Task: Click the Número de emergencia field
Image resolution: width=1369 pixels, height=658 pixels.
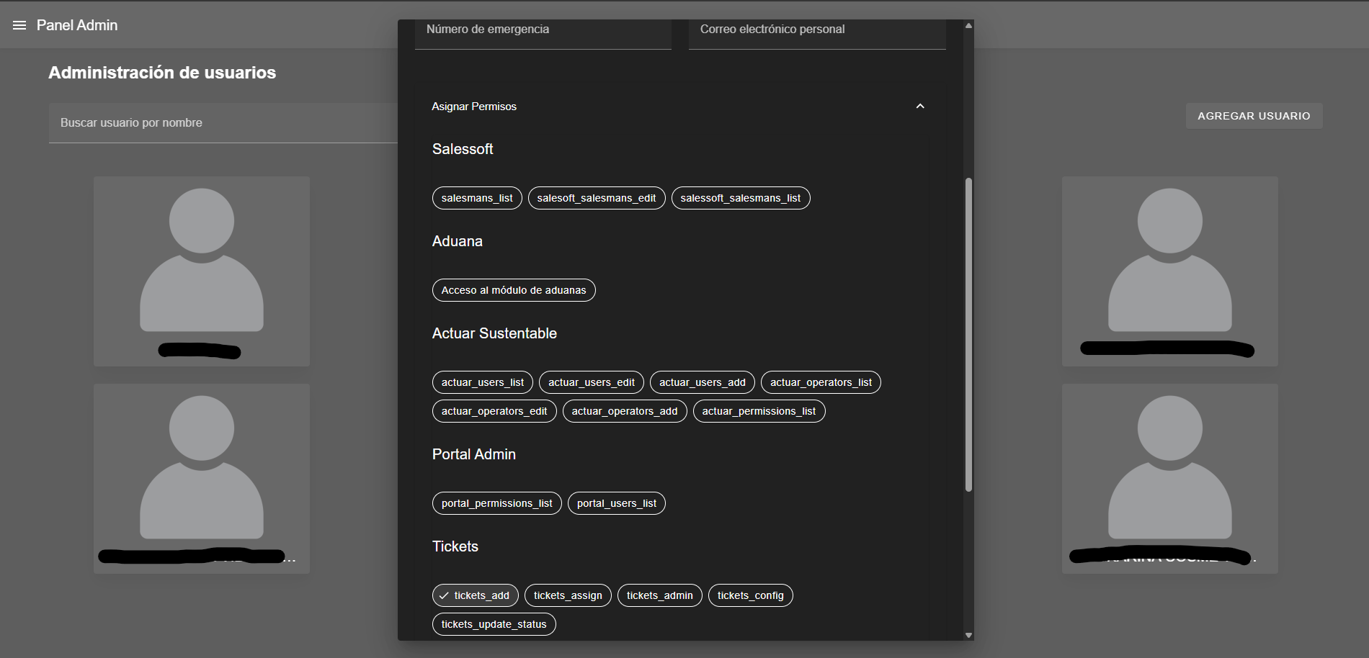Action: click(543, 30)
